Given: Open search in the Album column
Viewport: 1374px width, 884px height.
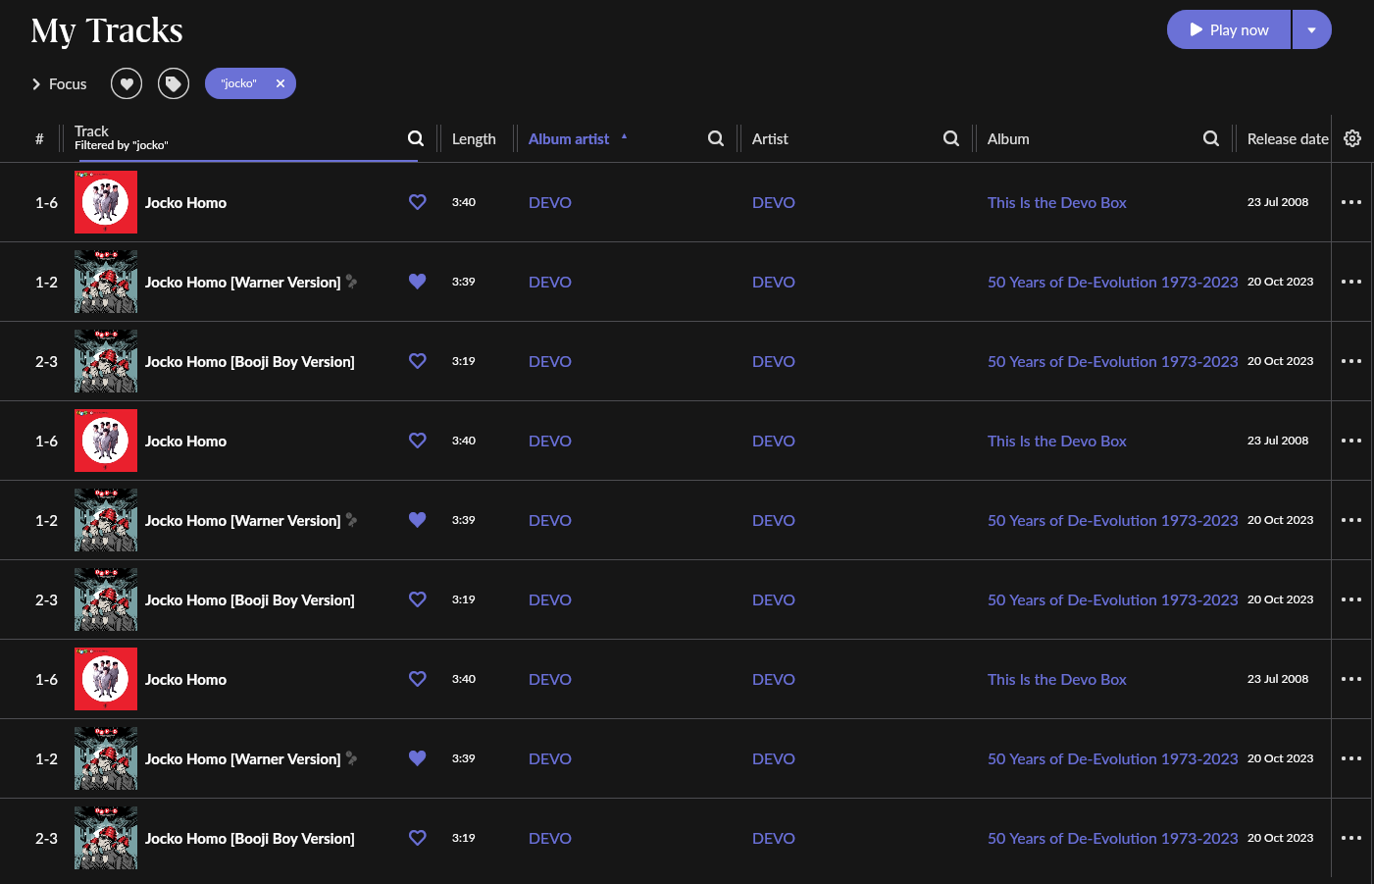Looking at the screenshot, I should (1211, 138).
